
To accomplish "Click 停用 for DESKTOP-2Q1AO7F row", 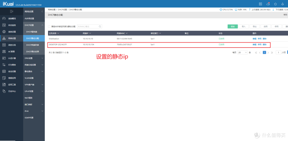I will pos(259,44).
